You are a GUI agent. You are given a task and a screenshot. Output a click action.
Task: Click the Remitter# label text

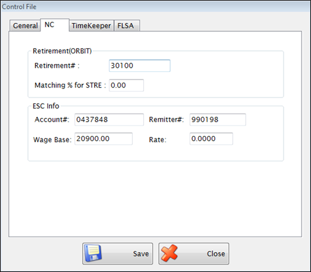pyautogui.click(x=166, y=120)
